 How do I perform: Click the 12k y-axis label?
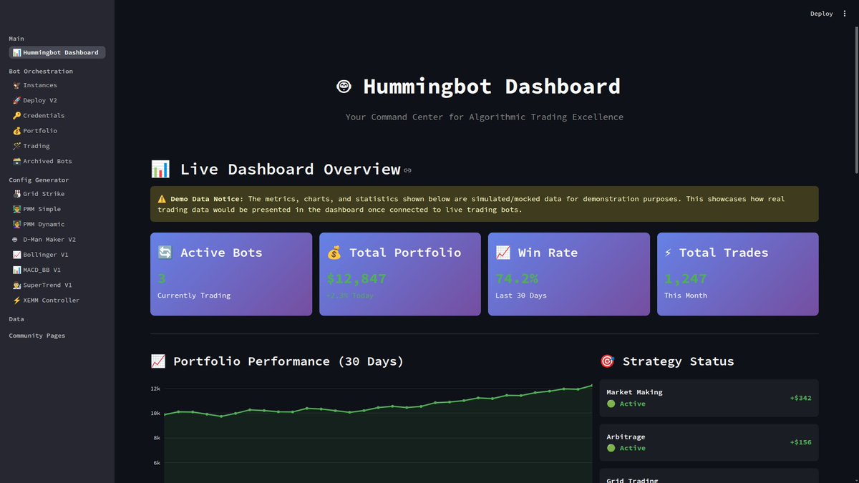click(155, 389)
